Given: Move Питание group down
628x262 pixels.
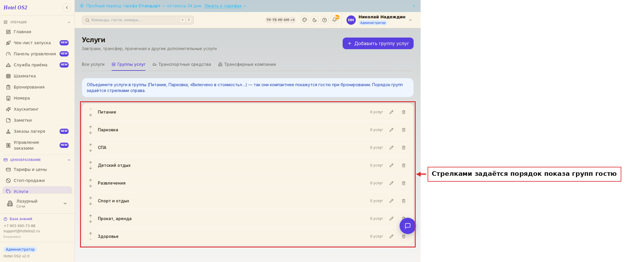Looking at the screenshot, I should pyautogui.click(x=91, y=115).
